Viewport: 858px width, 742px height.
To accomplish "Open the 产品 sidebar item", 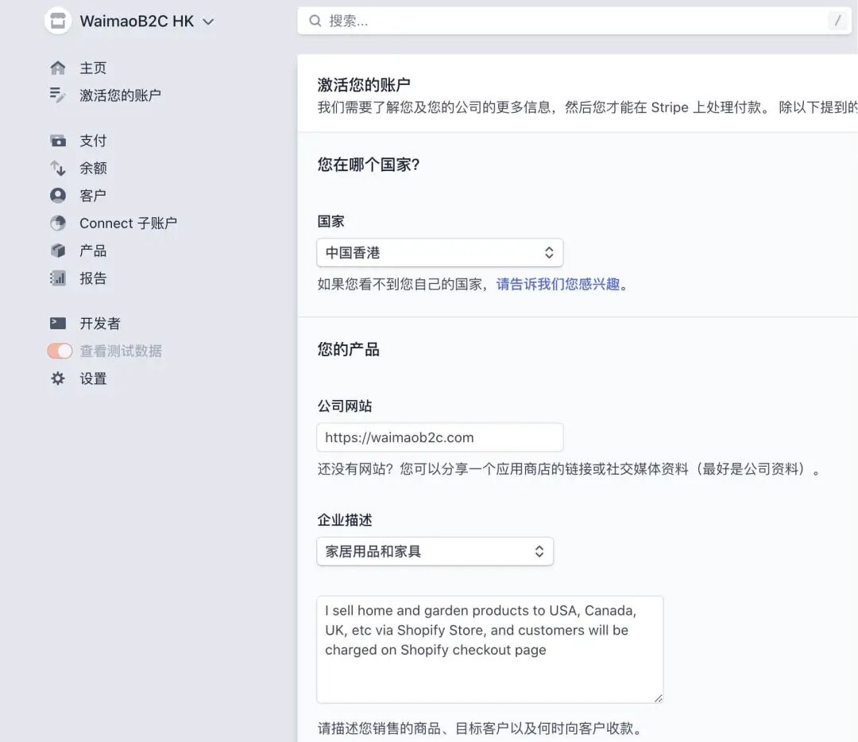I will (93, 251).
